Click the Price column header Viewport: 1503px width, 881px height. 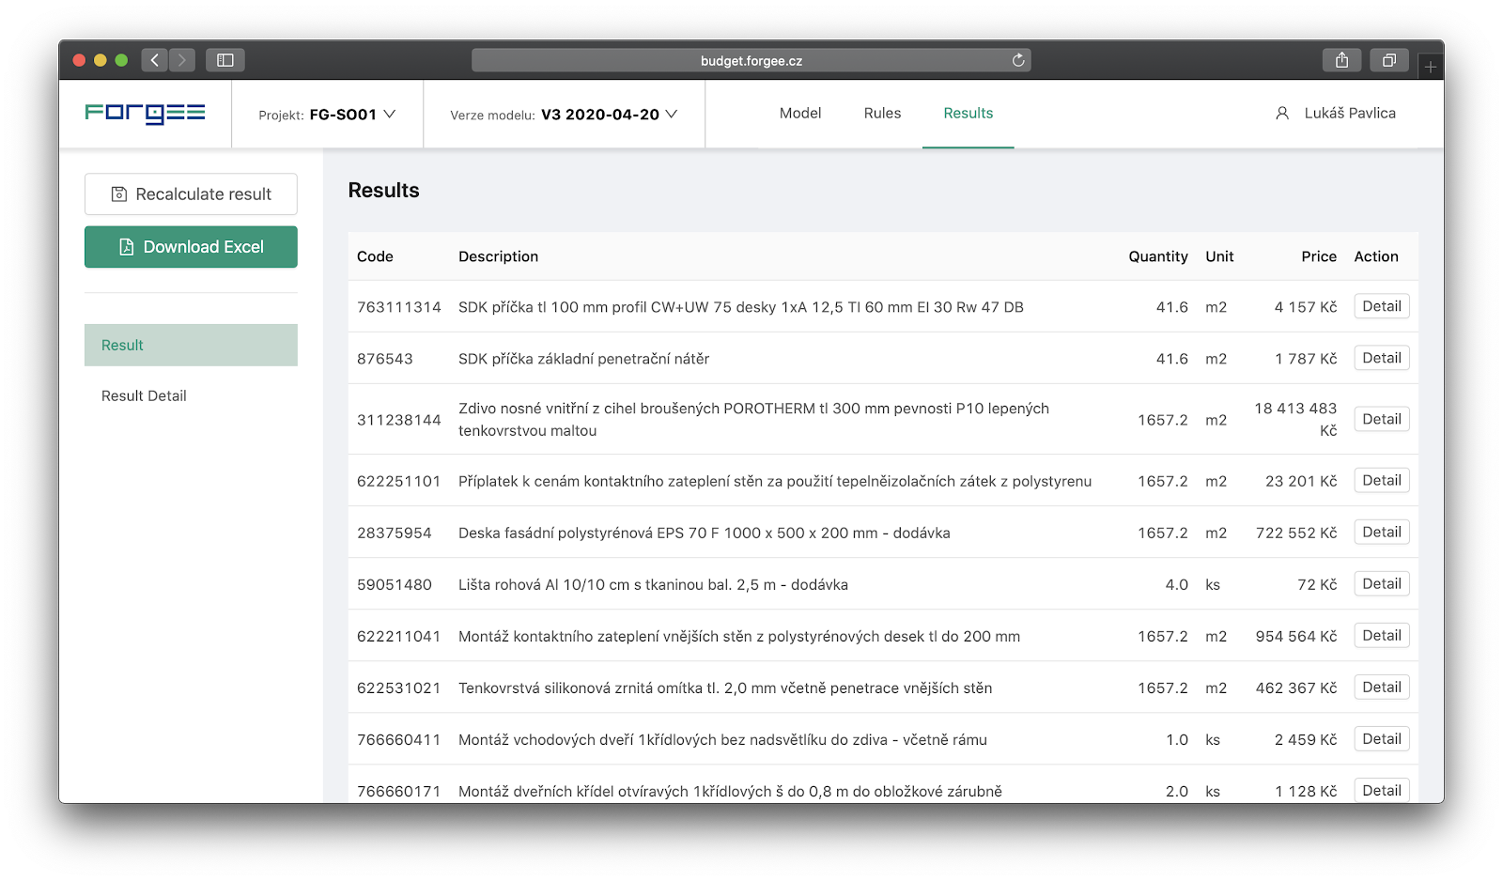(x=1319, y=256)
